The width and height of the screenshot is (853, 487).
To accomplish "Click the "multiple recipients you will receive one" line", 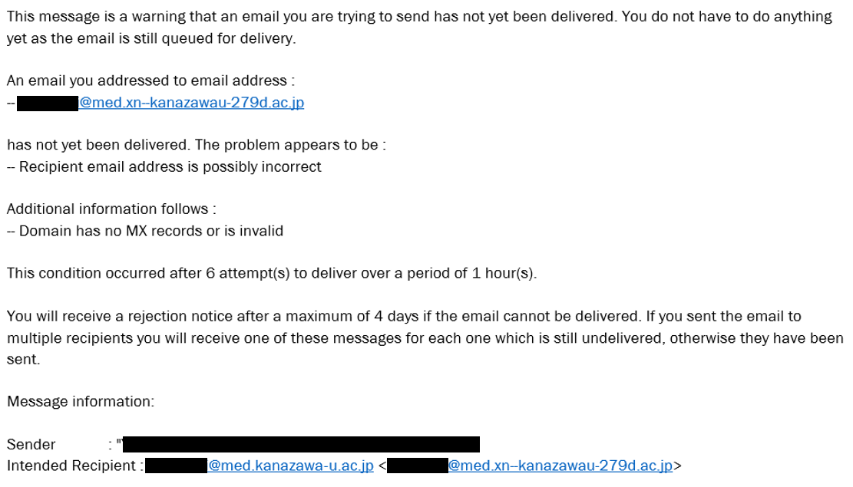I will [425, 338].
